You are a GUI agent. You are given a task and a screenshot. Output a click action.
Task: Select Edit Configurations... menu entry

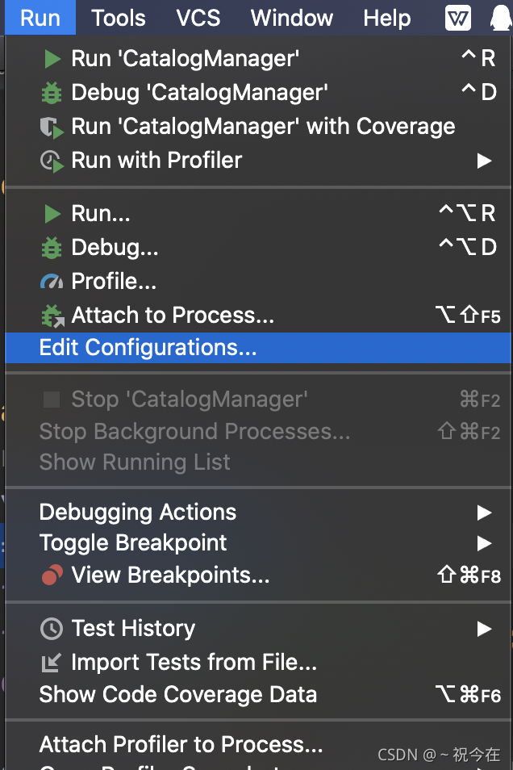pyautogui.click(x=148, y=348)
